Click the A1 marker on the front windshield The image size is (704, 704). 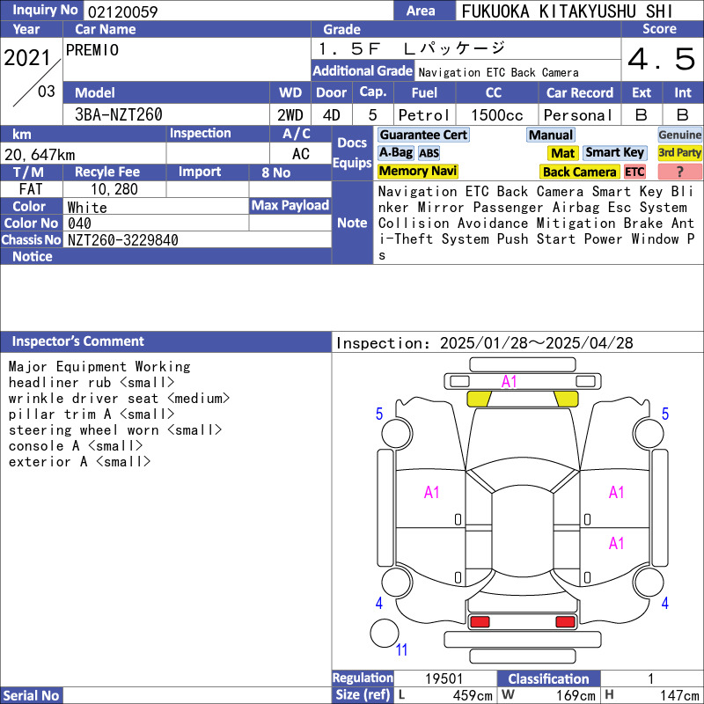pyautogui.click(x=510, y=381)
